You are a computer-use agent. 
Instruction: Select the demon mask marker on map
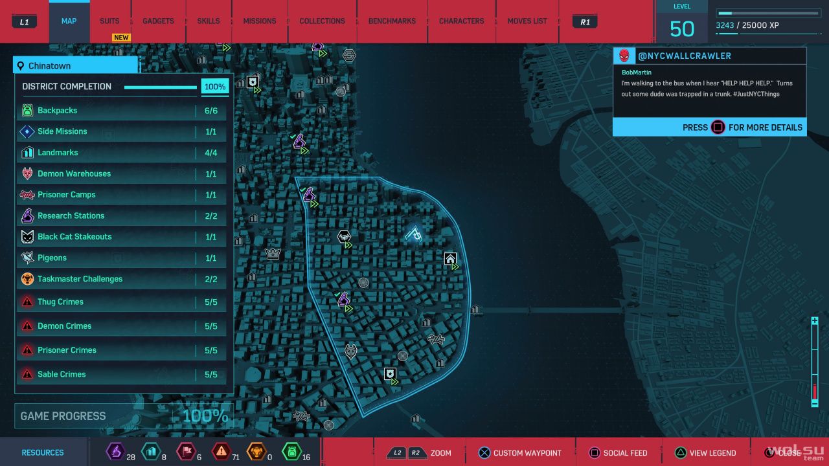[350, 351]
